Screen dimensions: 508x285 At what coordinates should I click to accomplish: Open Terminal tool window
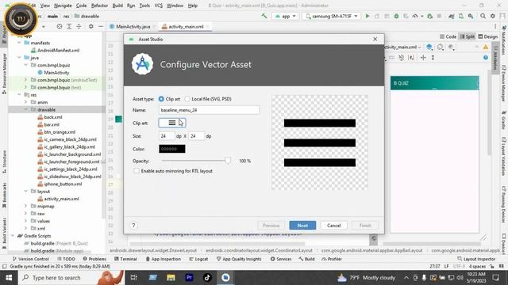click(125, 259)
